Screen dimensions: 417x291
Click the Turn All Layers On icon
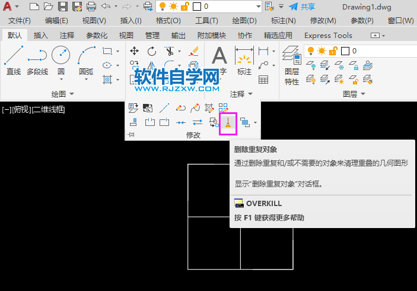coord(311,80)
